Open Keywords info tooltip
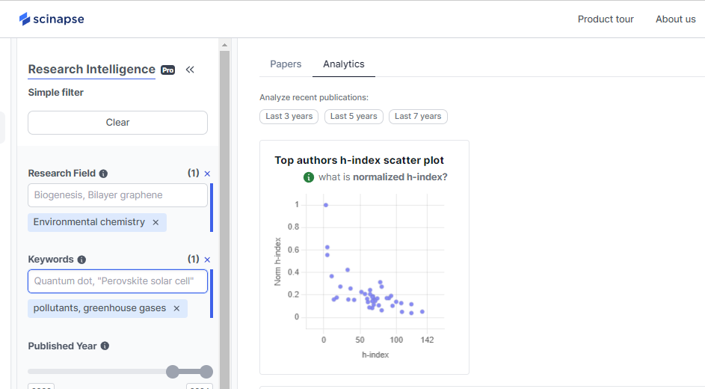Screen dimensions: 705x389 click(x=81, y=260)
